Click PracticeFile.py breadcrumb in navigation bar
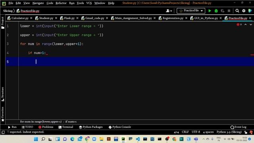This screenshot has height=143, width=254. point(28,11)
